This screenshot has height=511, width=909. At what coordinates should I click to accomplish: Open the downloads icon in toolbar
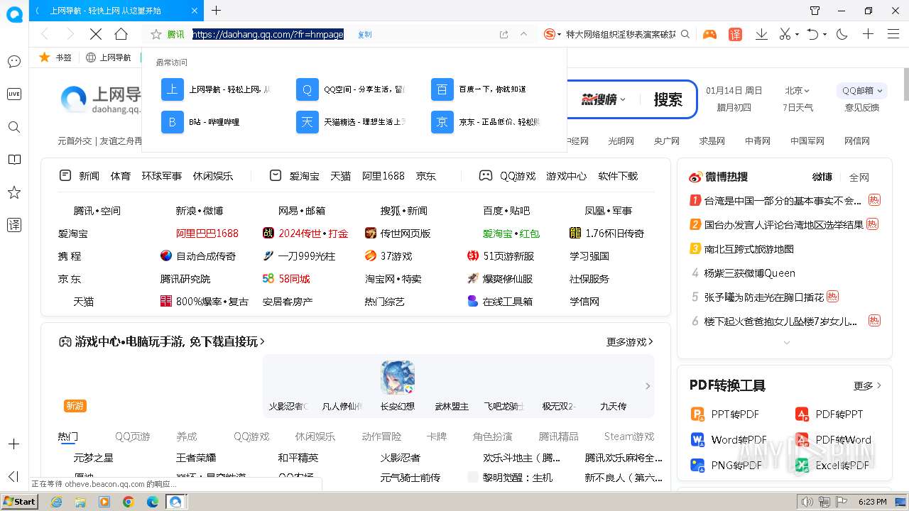(x=761, y=34)
